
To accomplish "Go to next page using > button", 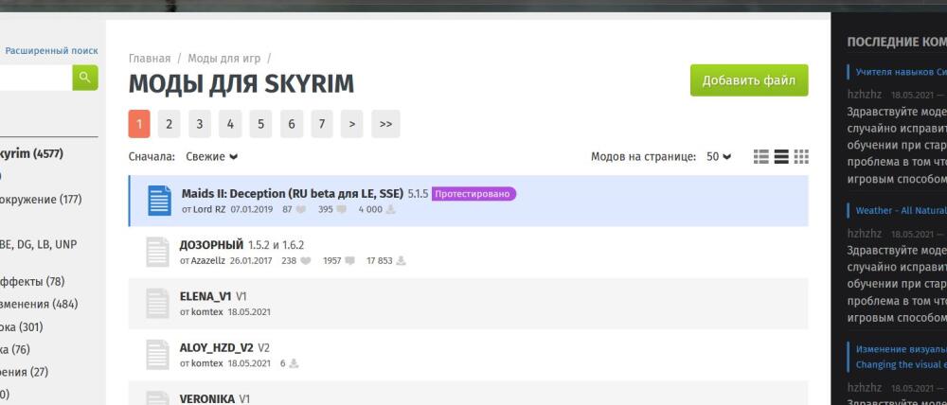I will point(352,124).
